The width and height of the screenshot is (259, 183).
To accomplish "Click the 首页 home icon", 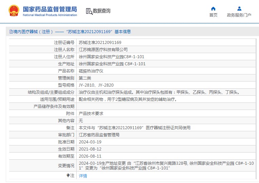I will click(213, 8).
